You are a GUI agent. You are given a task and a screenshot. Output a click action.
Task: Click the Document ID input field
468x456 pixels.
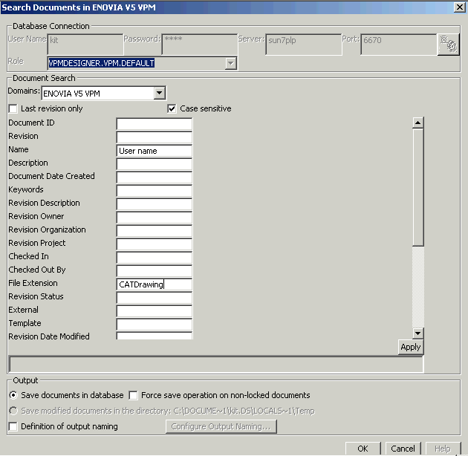click(x=155, y=123)
